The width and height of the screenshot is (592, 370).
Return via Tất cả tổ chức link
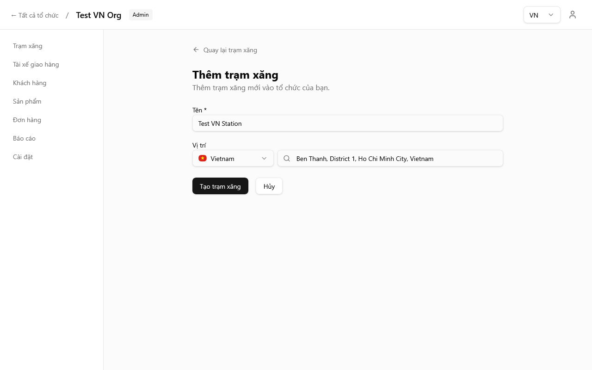(x=35, y=15)
